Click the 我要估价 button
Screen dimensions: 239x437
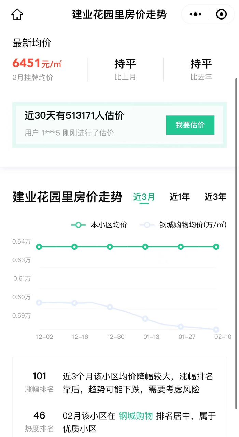coord(190,125)
